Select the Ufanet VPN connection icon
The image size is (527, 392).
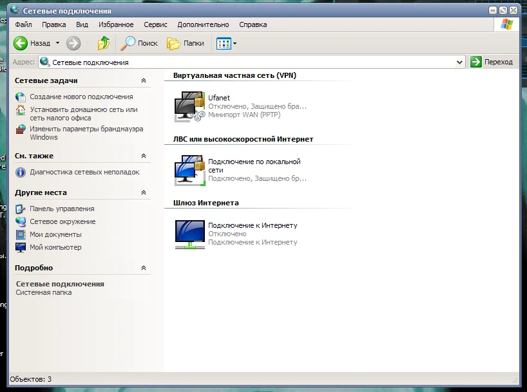click(x=189, y=106)
